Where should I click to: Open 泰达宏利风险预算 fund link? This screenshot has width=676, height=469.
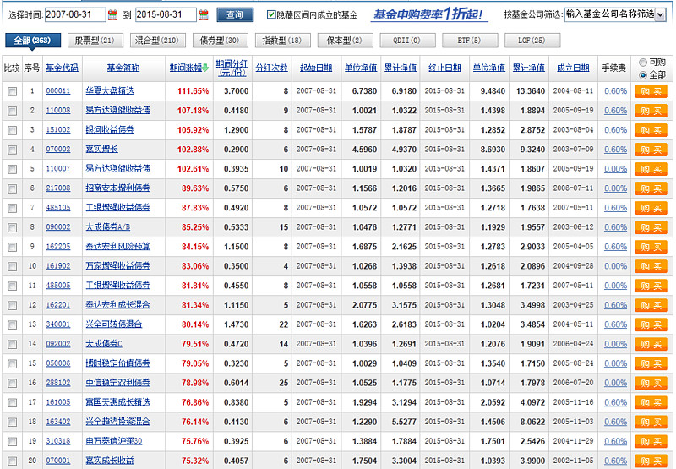pos(117,247)
